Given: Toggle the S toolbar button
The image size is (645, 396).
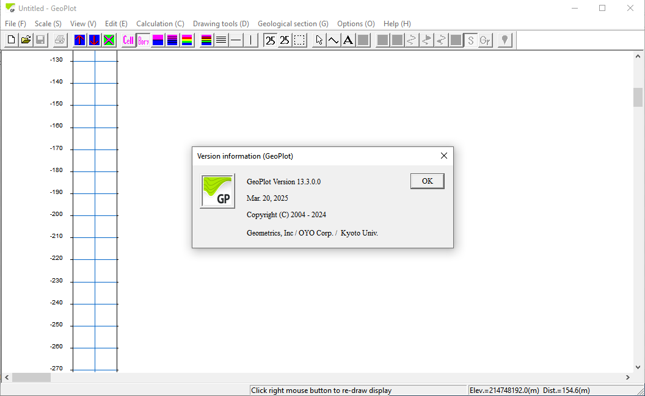Looking at the screenshot, I should (x=470, y=40).
